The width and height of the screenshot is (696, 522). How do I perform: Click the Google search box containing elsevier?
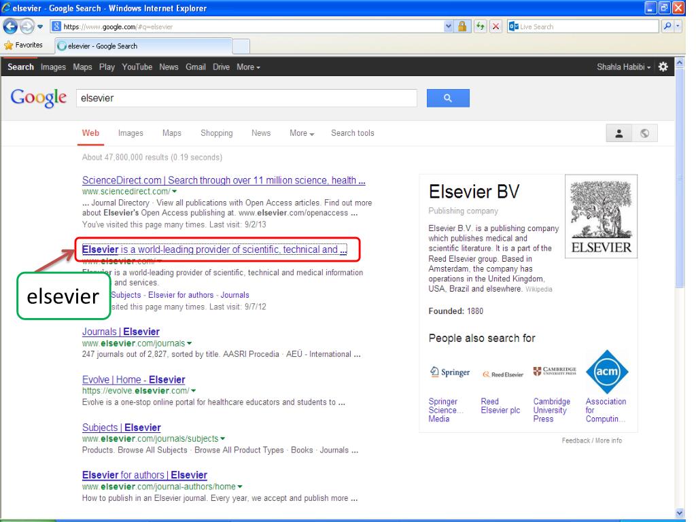[247, 98]
